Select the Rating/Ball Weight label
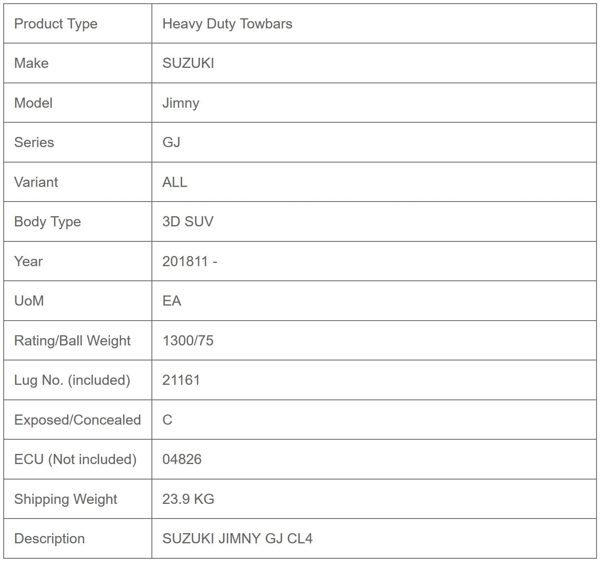601x562 pixels. click(x=72, y=341)
